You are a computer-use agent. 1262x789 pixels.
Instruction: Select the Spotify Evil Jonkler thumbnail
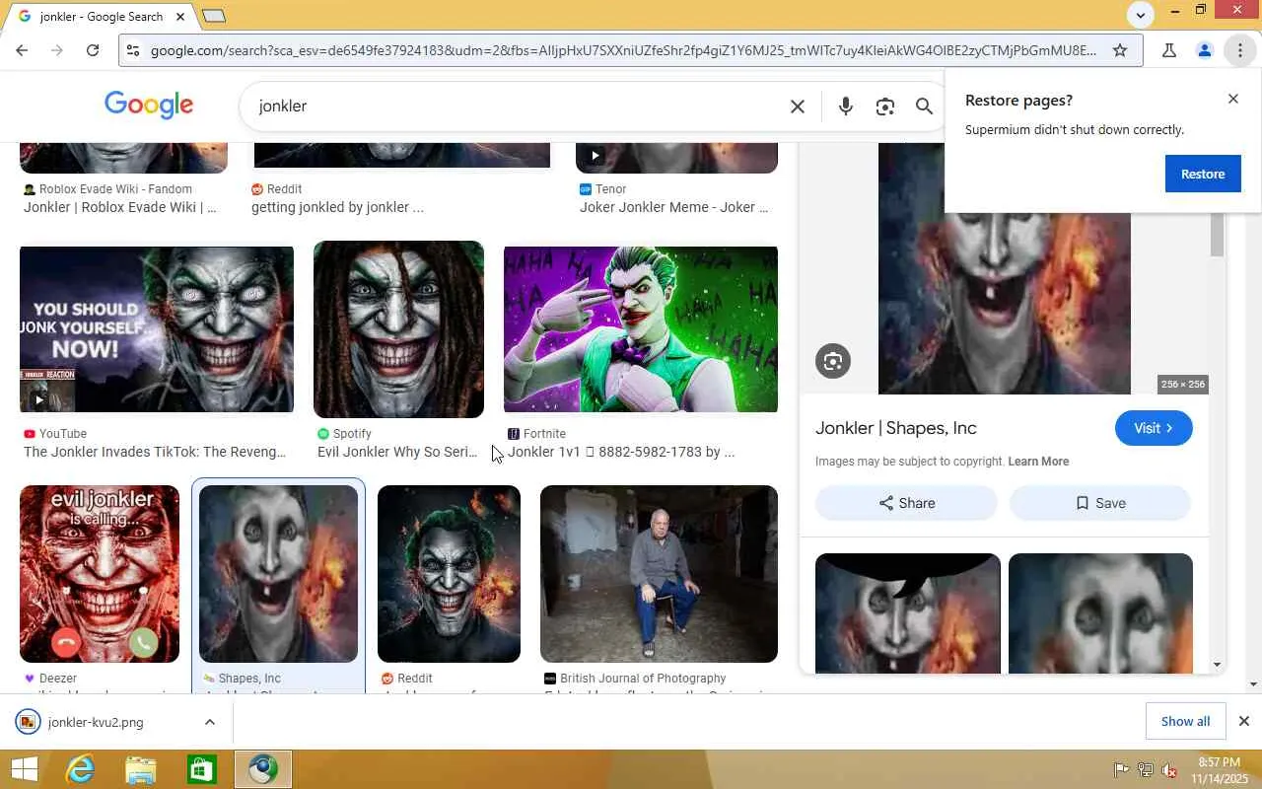click(x=398, y=329)
